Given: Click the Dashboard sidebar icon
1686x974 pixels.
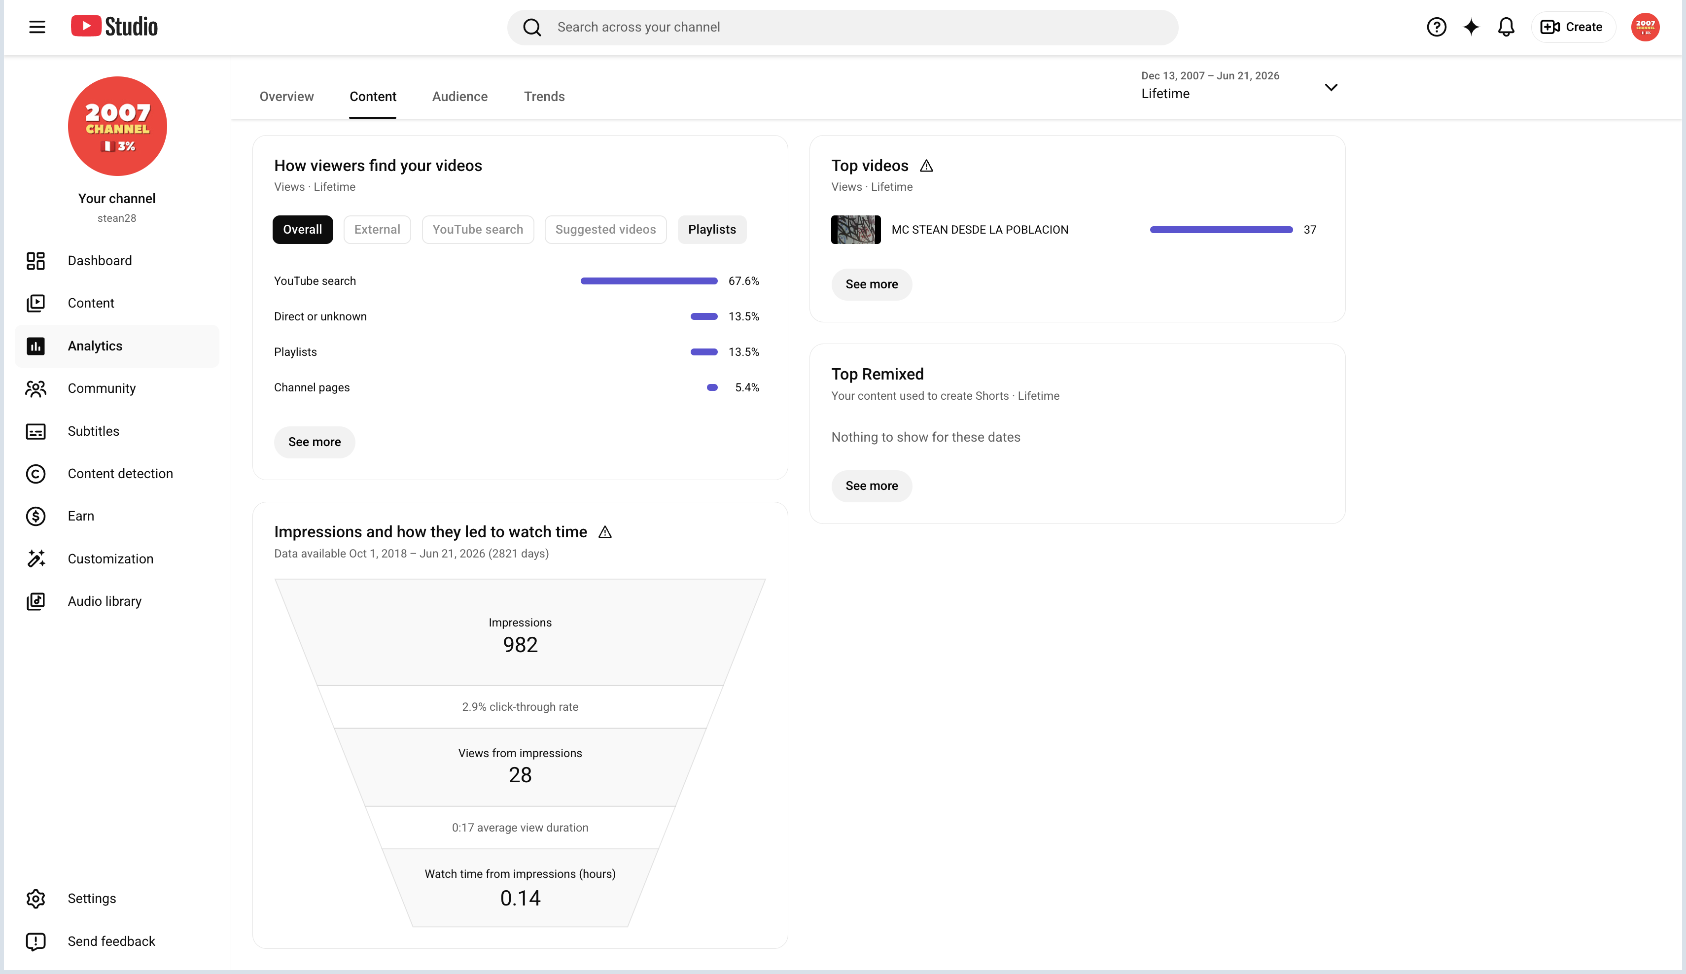Looking at the screenshot, I should pyautogui.click(x=35, y=261).
